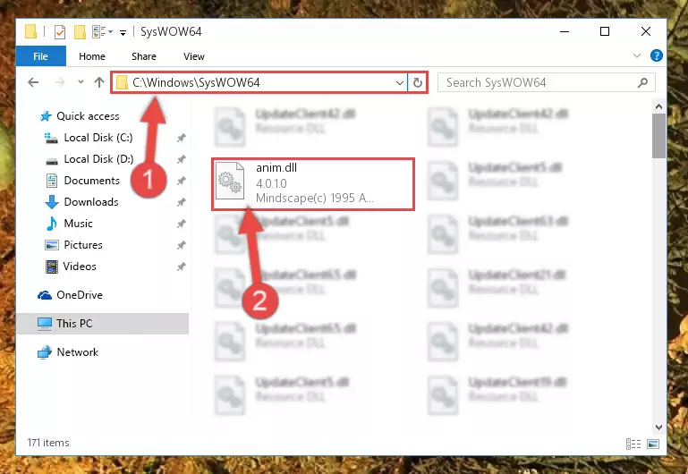688x474 pixels.
Task: Click the Forward navigation arrow
Action: click(60, 82)
